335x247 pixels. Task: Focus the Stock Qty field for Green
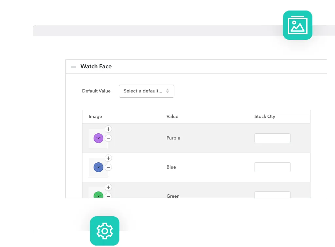click(x=273, y=195)
